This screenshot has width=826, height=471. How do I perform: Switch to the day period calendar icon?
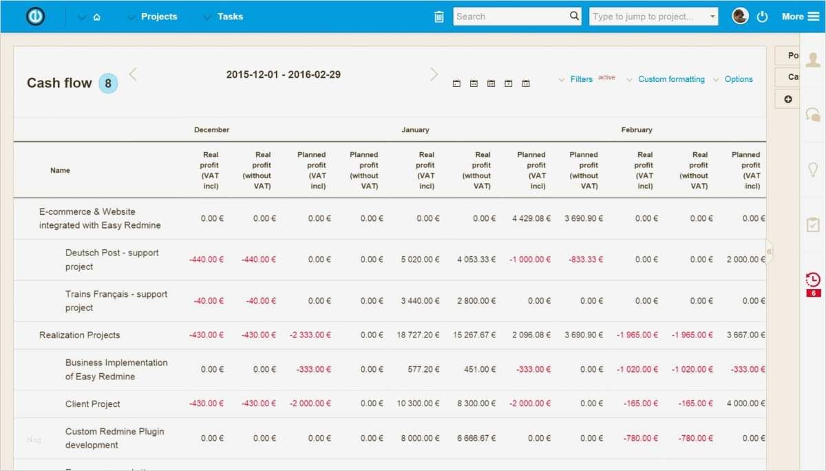[456, 83]
